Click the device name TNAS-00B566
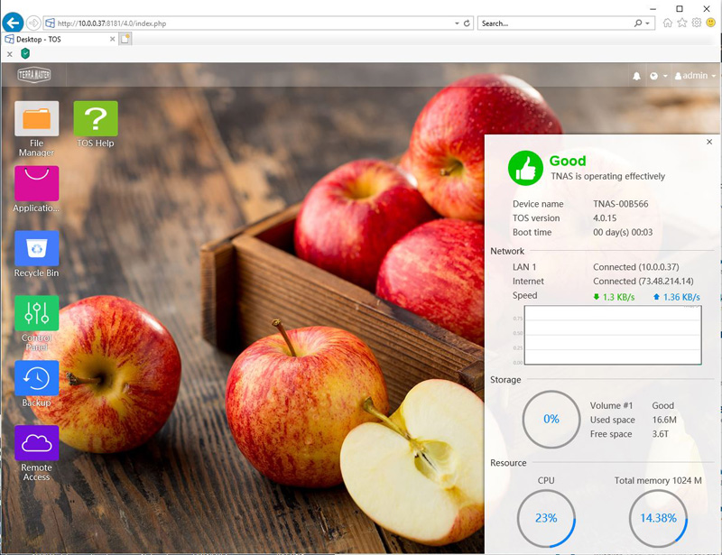The width and height of the screenshot is (722, 555). coord(621,204)
